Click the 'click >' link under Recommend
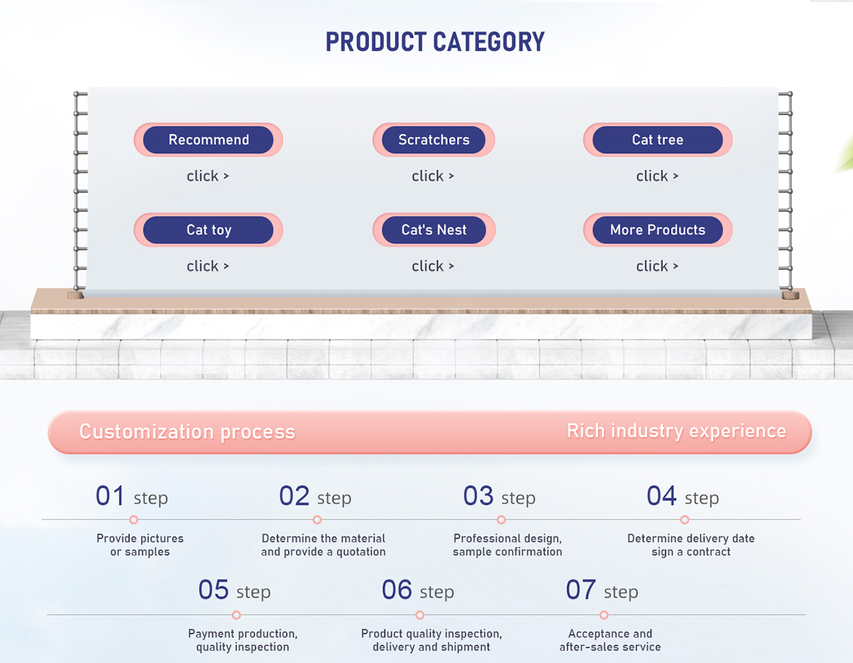 [x=208, y=176]
